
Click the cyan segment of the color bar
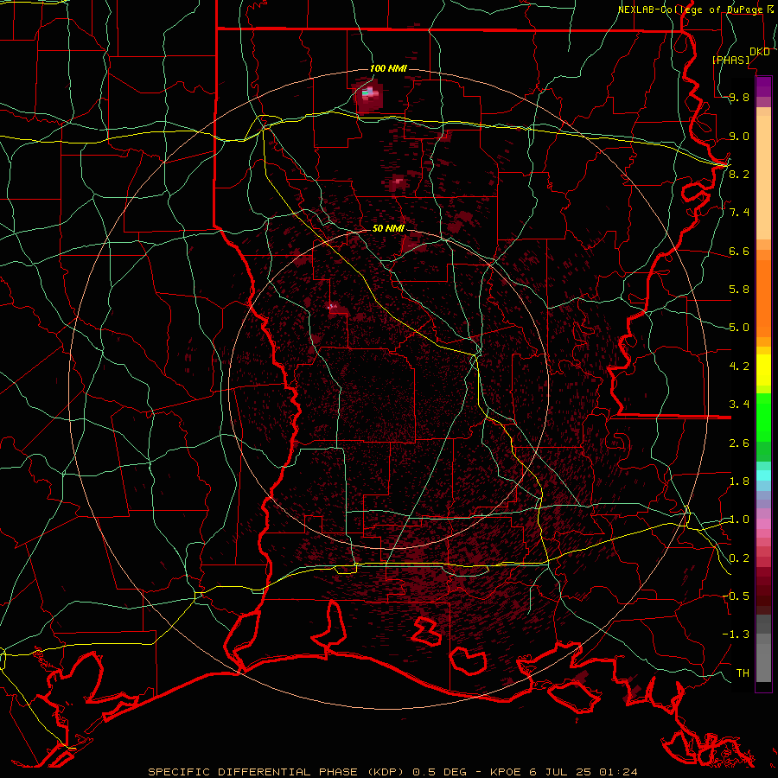(763, 475)
